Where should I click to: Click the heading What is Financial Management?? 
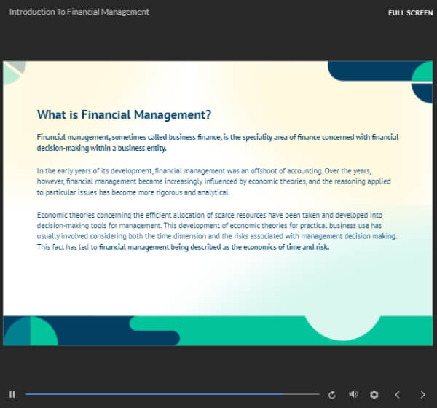pyautogui.click(x=124, y=114)
